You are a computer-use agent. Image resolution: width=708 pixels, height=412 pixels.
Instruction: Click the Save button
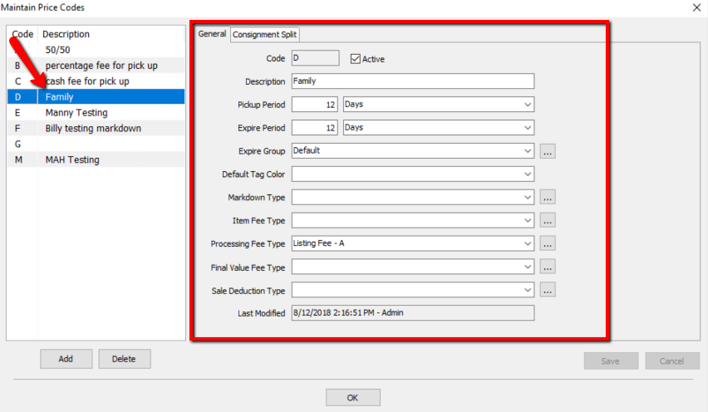(611, 361)
